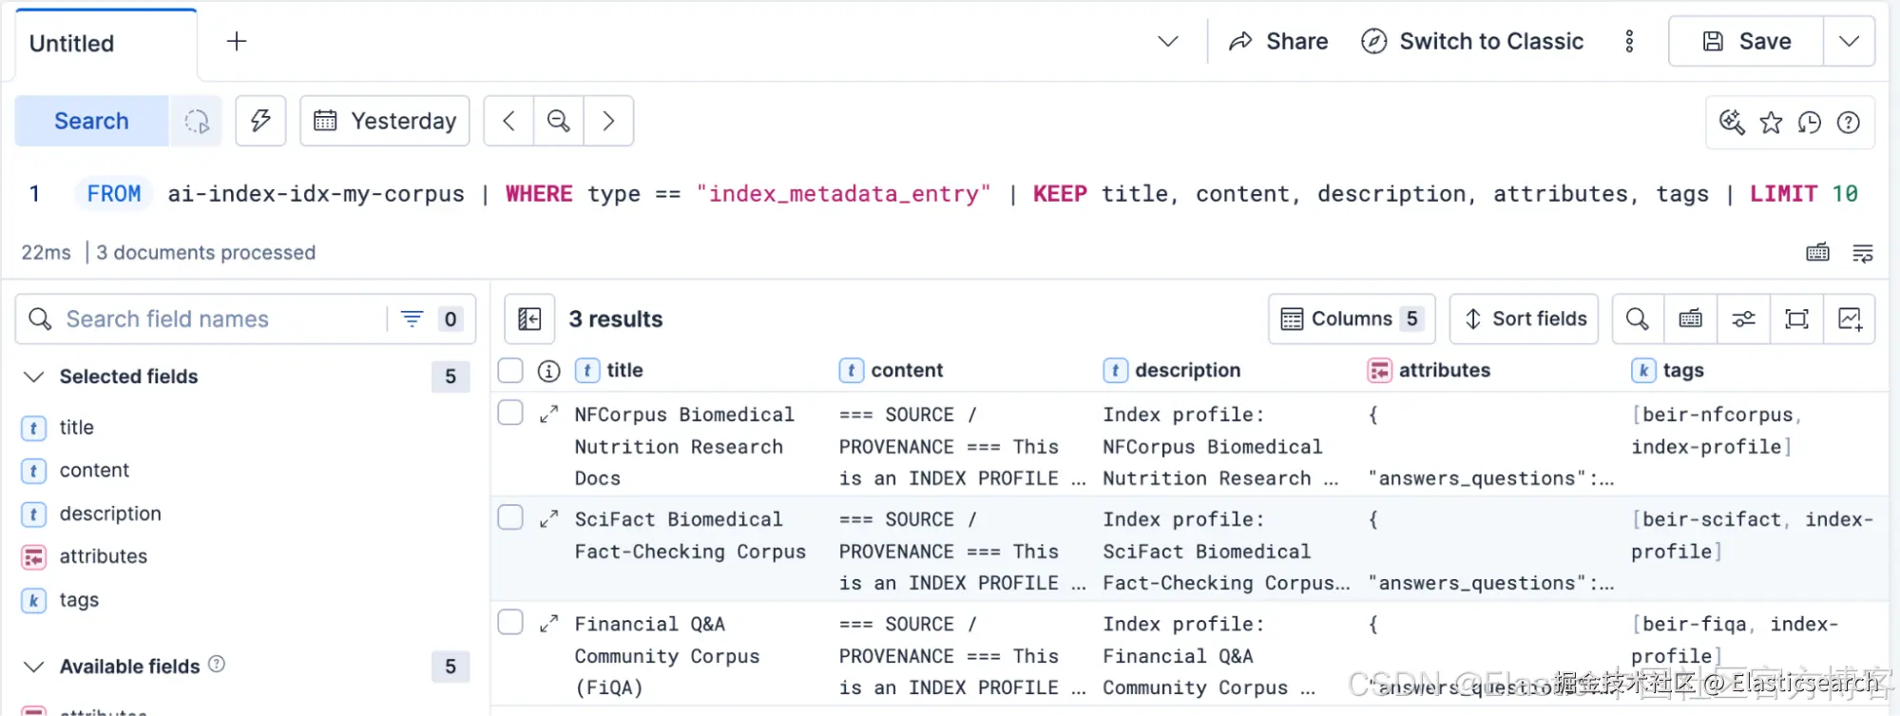Viewport: 1900px width, 716px height.
Task: Collapse the field sidebar toggle icon
Action: [529, 319]
